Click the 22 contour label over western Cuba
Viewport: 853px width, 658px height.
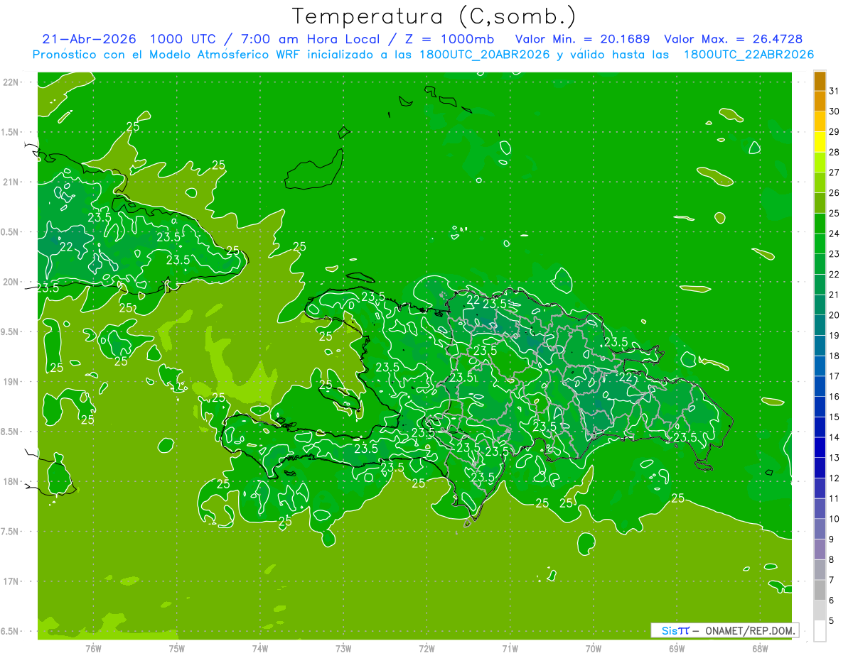click(x=66, y=247)
